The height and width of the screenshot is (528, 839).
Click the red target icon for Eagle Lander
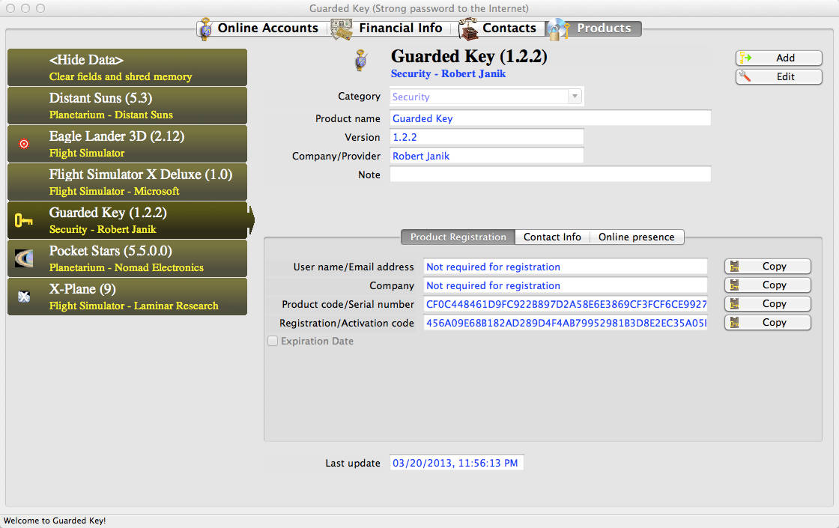pos(23,143)
